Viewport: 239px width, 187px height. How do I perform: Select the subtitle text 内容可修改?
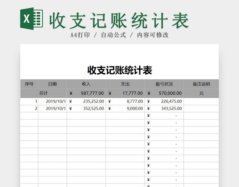click(153, 35)
